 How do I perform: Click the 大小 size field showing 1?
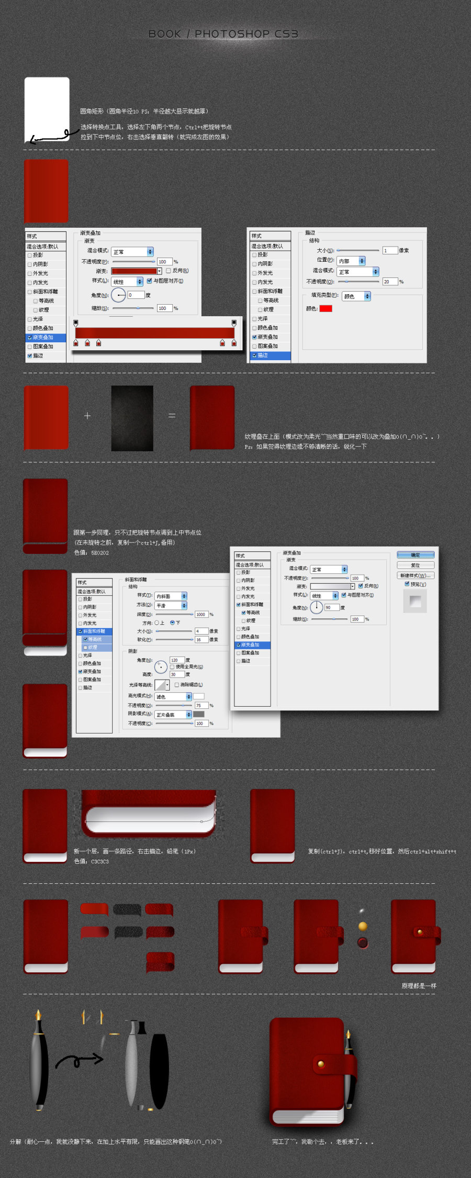pos(390,251)
